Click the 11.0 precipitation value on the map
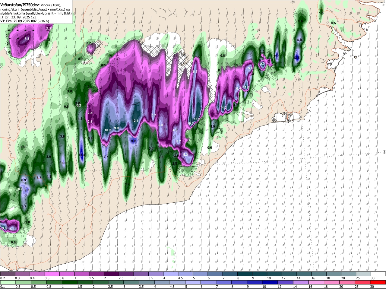This screenshot has width=386, height=289. 246,87
